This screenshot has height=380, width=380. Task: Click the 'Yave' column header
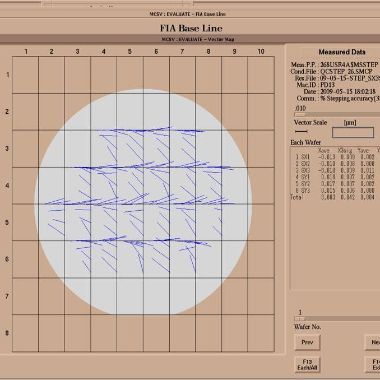point(363,151)
